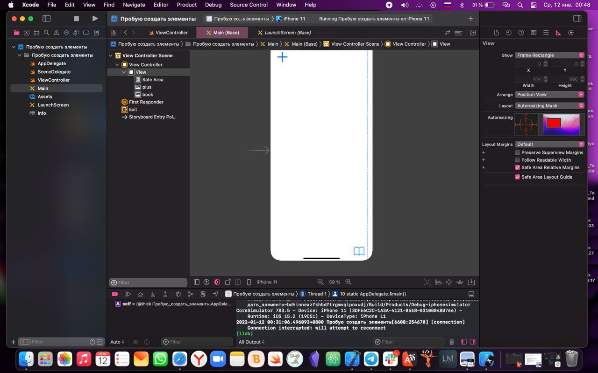The image size is (598, 373).
Task: Run the project with the Play button
Action: (x=95, y=19)
